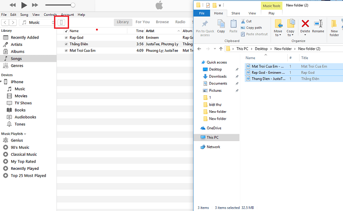Switch to the Radio tab
Image resolution: width=343 pixels, height=211 pixels.
click(180, 22)
